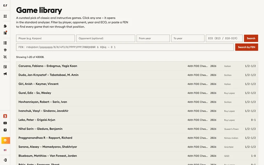Open the Praggnanandhaa R – Rapport, Richard game
This screenshot has height=165, width=264.
point(137,138)
